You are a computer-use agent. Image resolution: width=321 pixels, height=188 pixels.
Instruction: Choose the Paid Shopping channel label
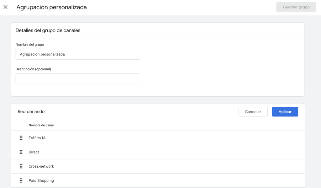(x=41, y=180)
